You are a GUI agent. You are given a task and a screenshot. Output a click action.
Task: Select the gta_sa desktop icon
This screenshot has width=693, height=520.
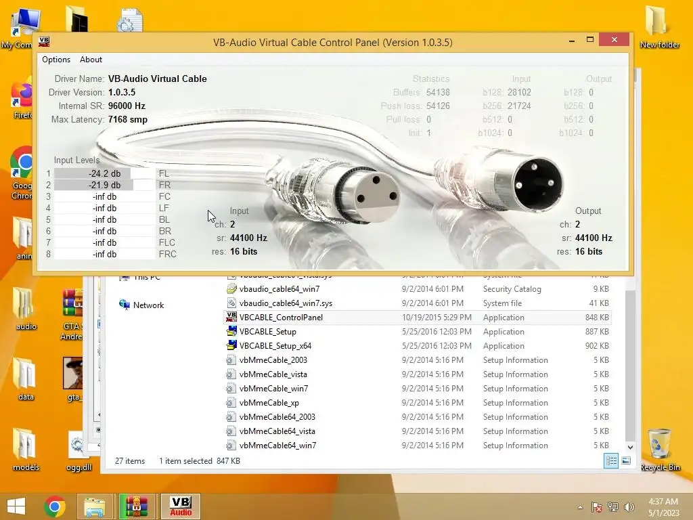coord(73,379)
